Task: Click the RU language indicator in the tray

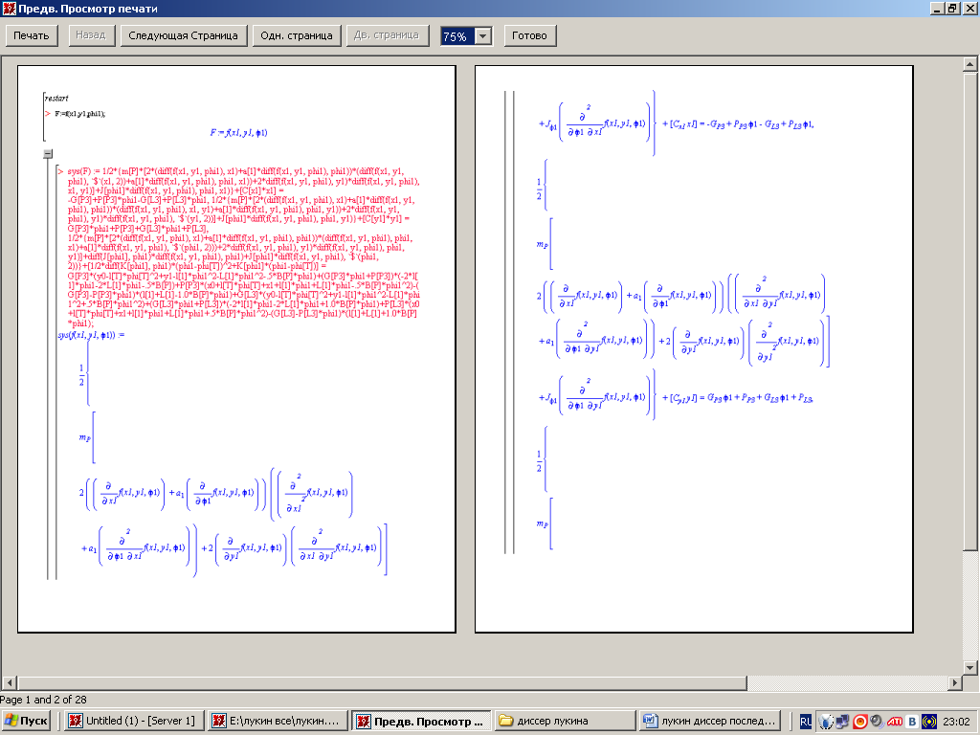Action: point(806,721)
